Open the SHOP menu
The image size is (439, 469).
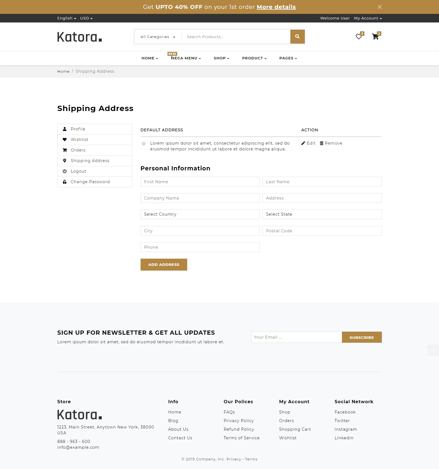[221, 58]
